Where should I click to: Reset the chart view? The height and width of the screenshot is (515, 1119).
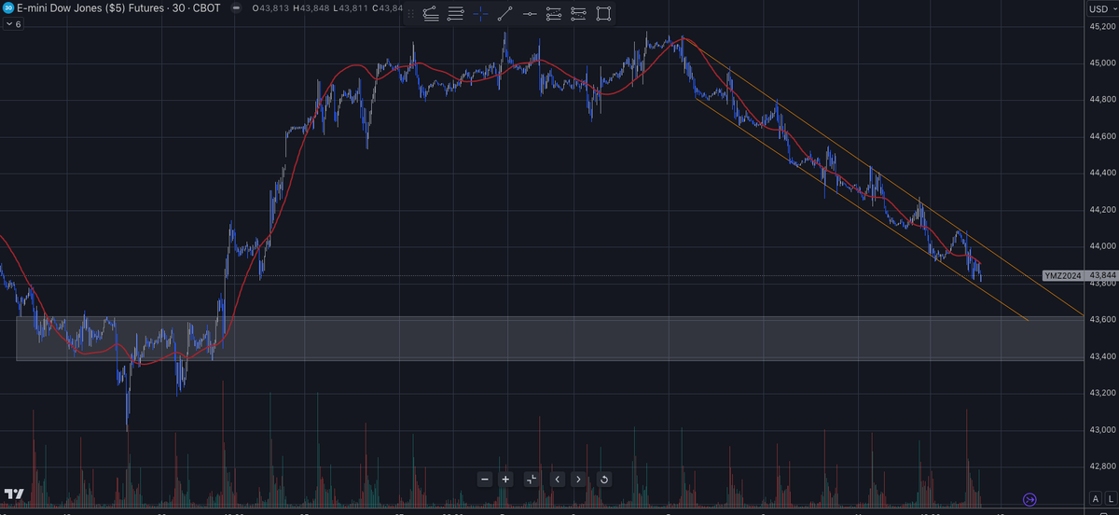coord(603,480)
